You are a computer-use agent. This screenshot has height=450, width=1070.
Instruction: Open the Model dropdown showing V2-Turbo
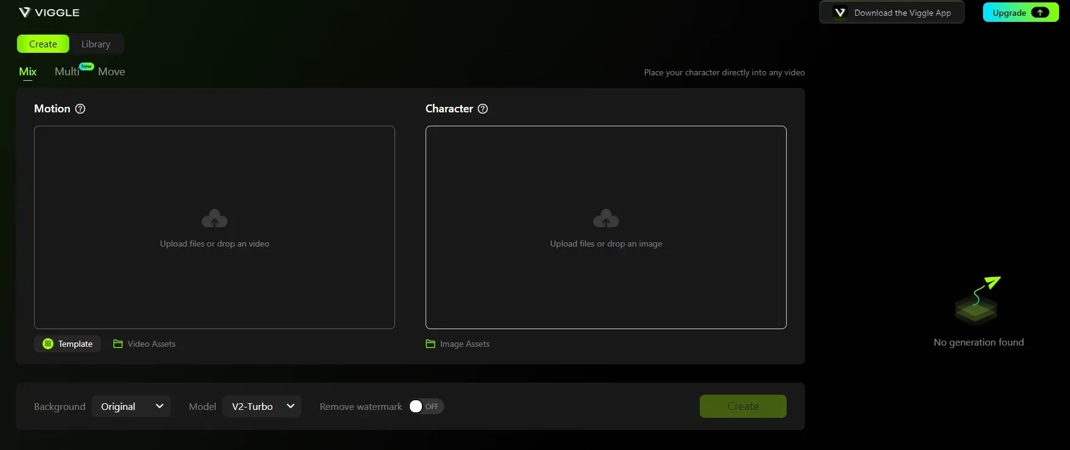(x=262, y=406)
